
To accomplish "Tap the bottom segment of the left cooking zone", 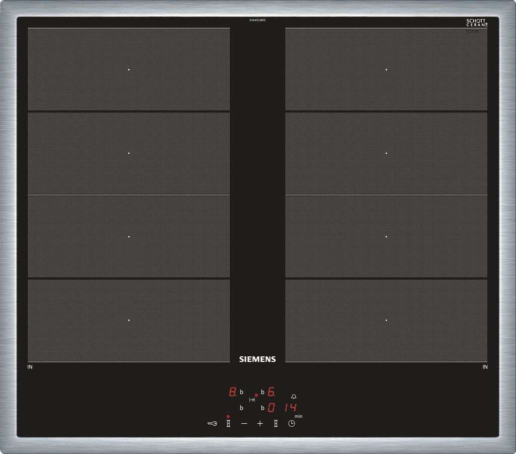I will pos(128,320).
